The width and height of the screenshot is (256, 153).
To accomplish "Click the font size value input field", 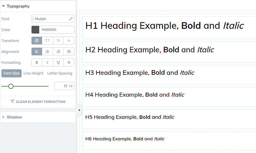I will [x=62, y=86].
